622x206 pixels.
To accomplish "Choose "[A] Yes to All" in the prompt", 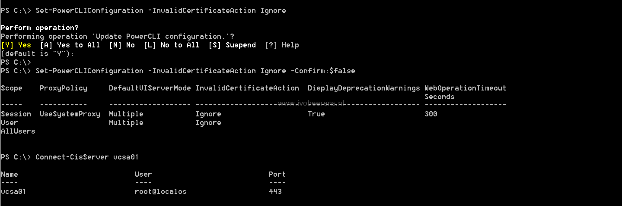I will 70,45.
